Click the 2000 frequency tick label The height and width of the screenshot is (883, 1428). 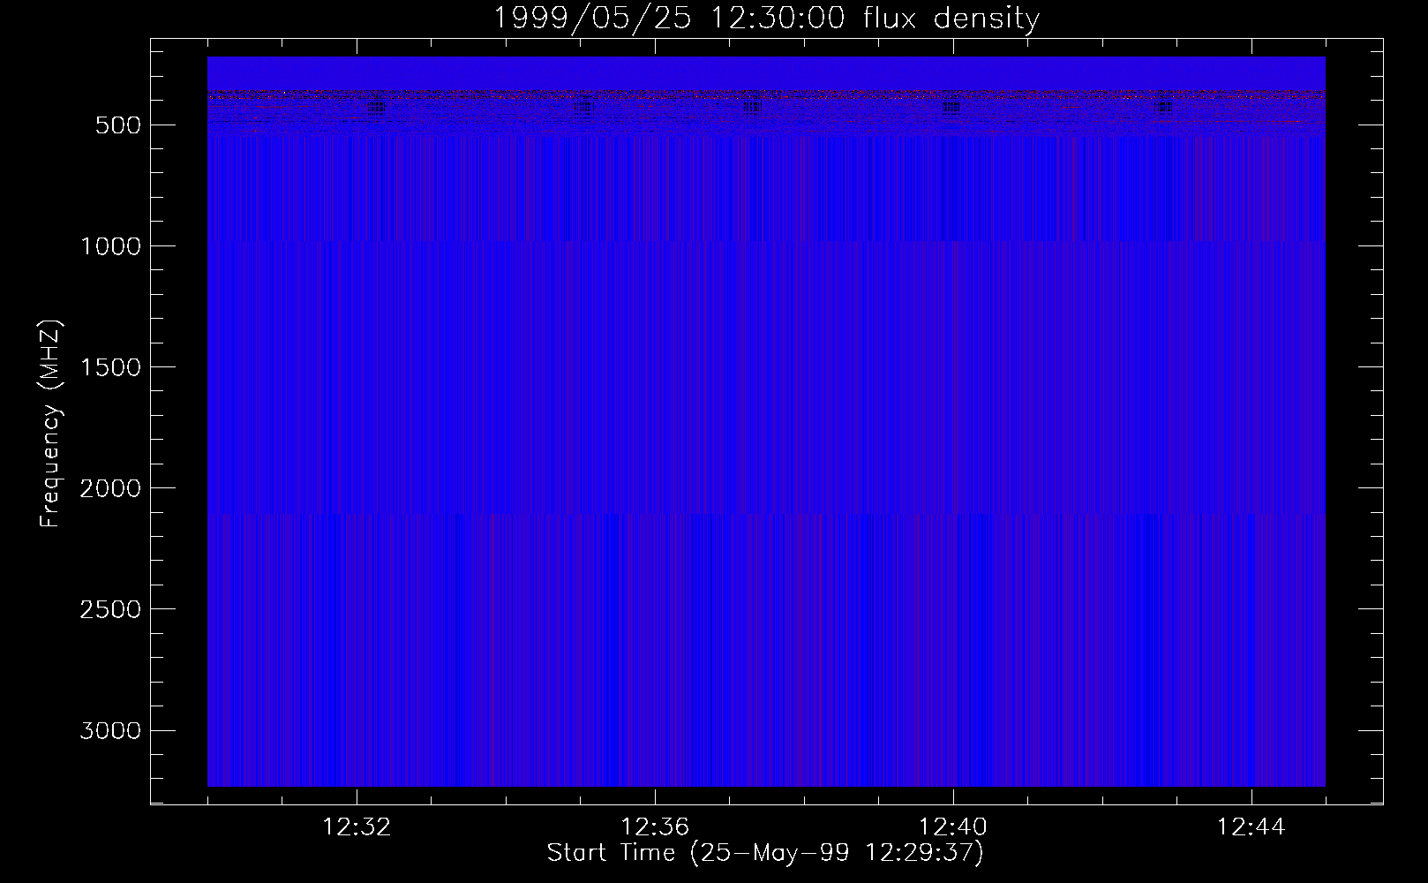[110, 488]
